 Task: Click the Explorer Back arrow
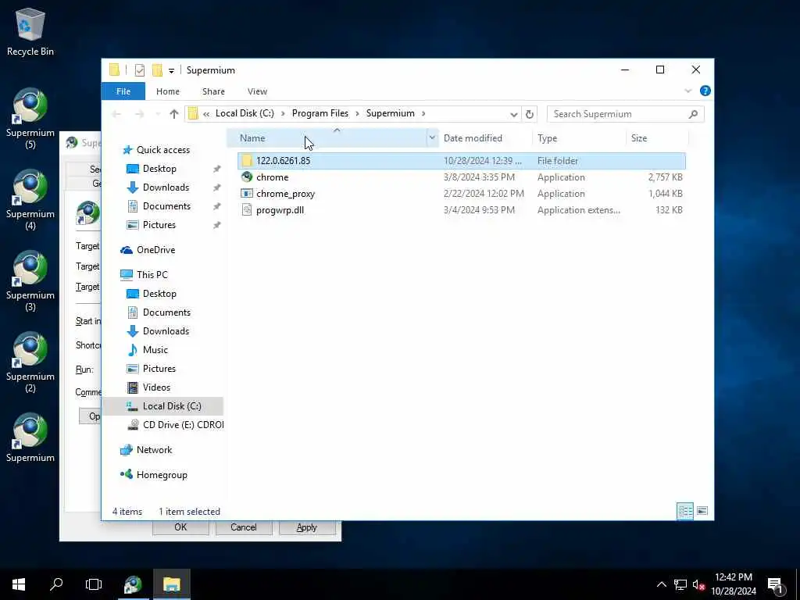116,114
